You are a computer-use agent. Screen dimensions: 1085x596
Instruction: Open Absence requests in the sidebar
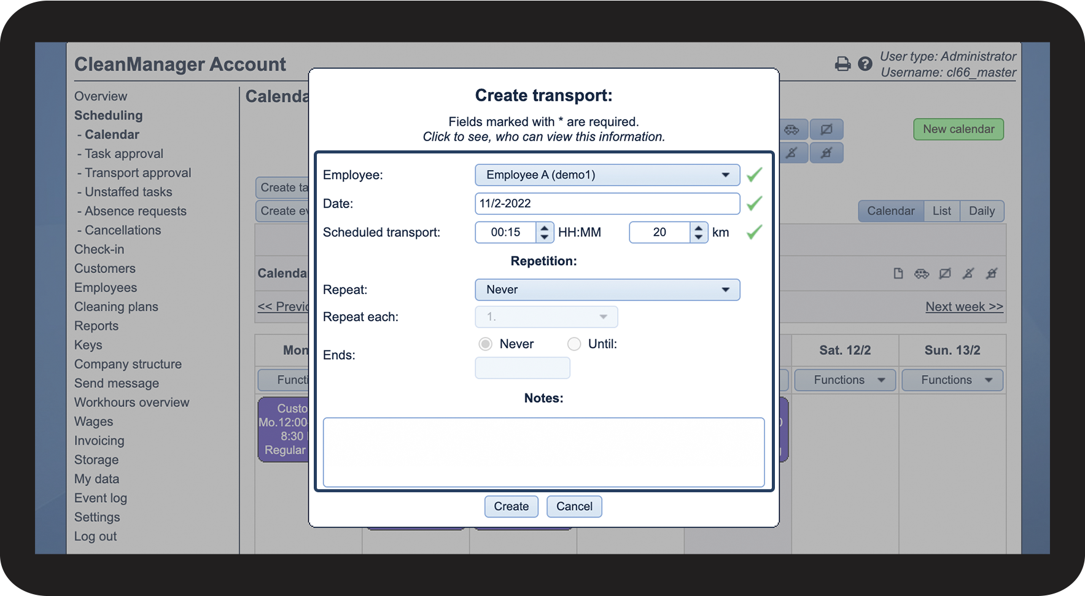[136, 211]
